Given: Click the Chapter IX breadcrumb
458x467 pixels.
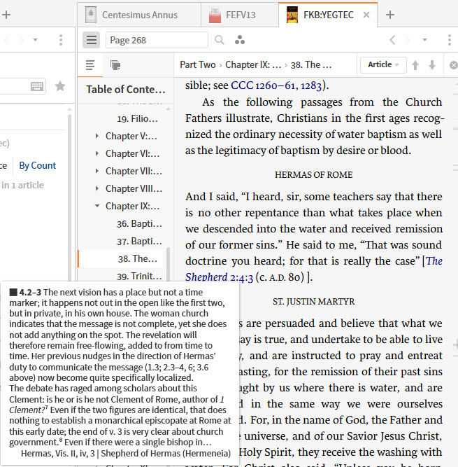Looking at the screenshot, I should 253,64.
